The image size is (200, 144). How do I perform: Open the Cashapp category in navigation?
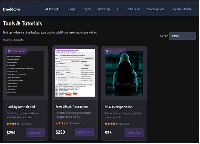tap(71, 9)
